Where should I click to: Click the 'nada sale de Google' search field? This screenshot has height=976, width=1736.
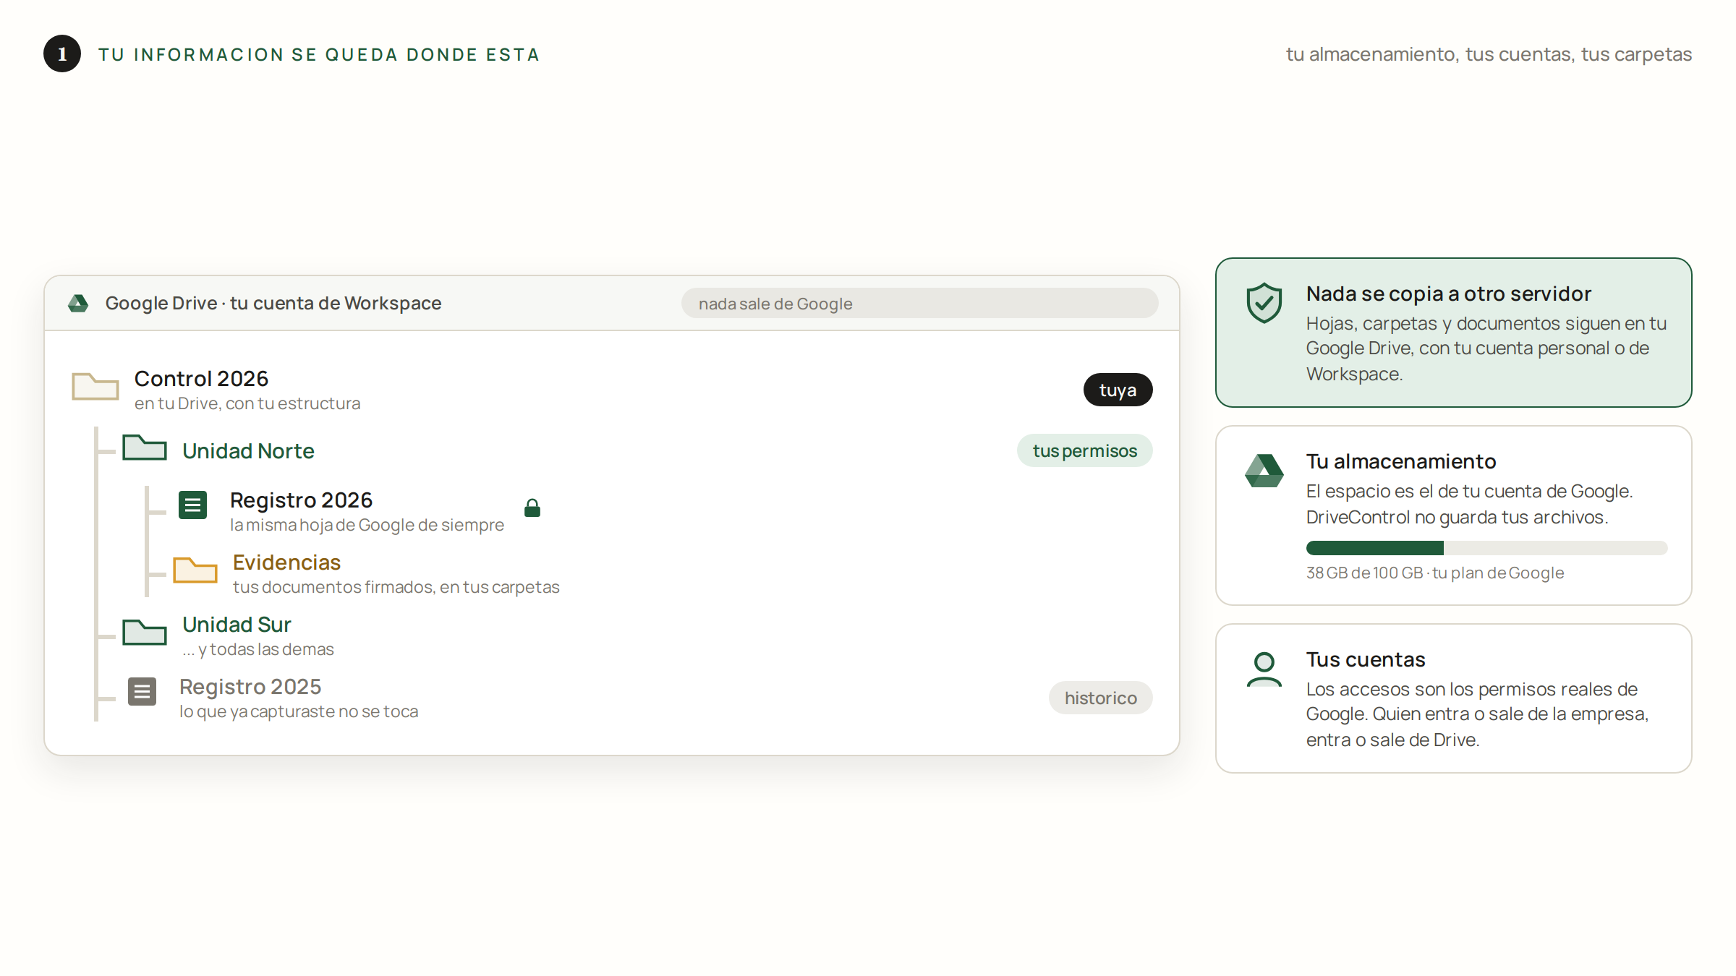(919, 304)
